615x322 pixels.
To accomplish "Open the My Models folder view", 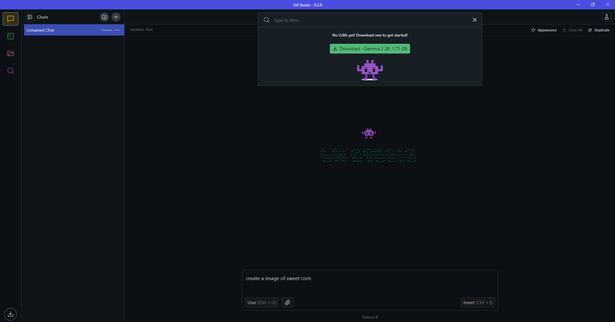I will point(11,53).
